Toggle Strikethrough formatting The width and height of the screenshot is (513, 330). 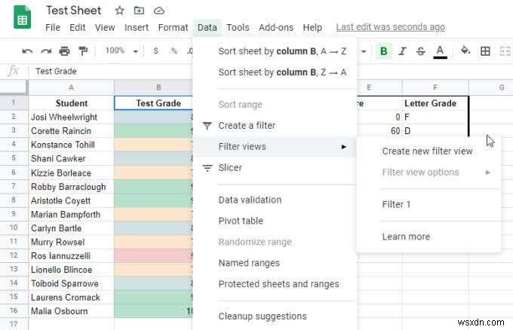(x=421, y=51)
